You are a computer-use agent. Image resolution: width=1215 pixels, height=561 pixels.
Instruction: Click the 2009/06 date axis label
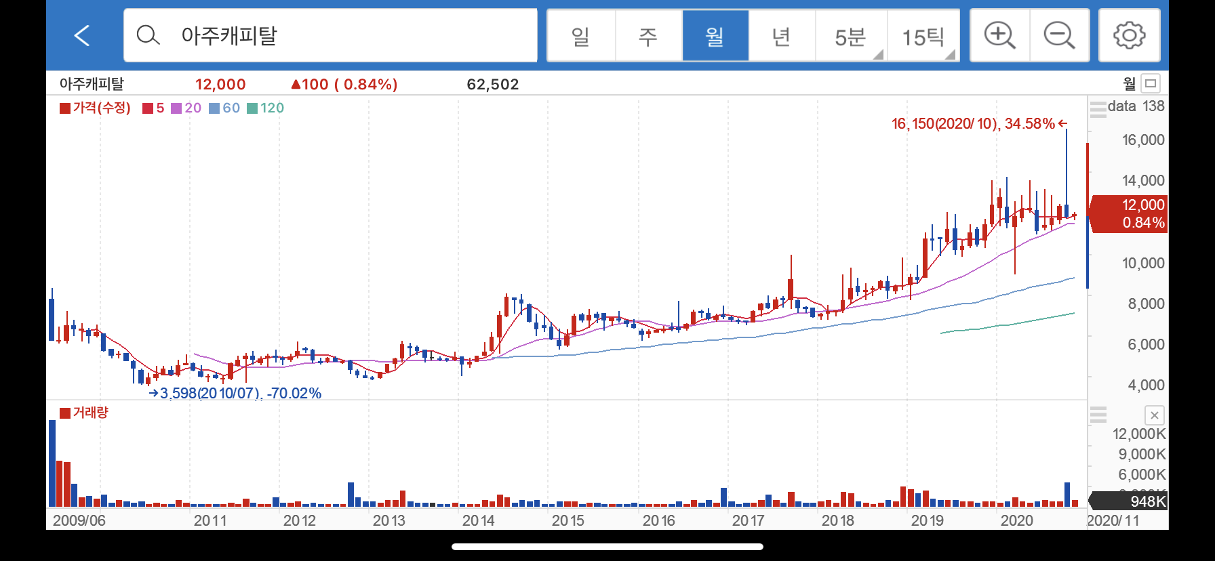pos(79,520)
